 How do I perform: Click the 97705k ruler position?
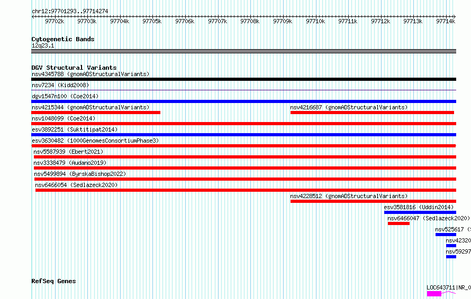tap(152, 21)
